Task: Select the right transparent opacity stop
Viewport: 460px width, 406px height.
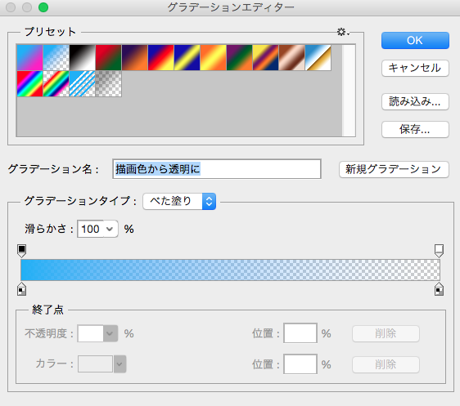Action: (439, 251)
